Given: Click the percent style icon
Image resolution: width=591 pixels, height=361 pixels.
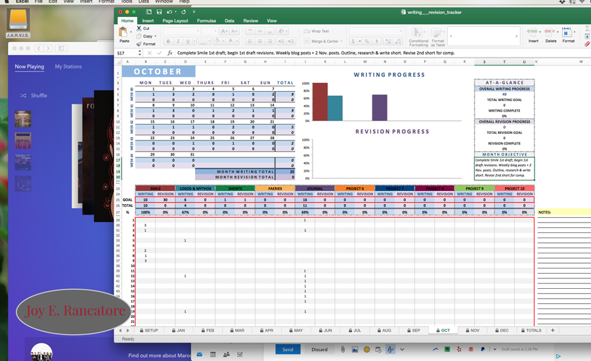Looking at the screenshot, I should (x=366, y=41).
